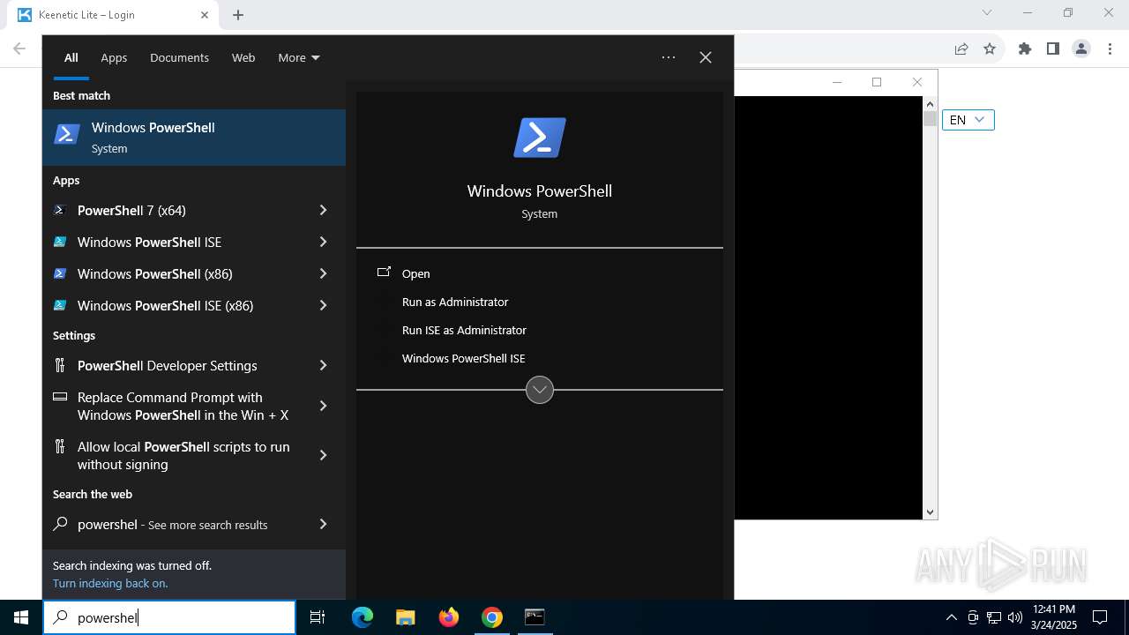This screenshot has width=1129, height=635.
Task: Click the Windows PowerShell ISE app icon
Action: (x=60, y=242)
